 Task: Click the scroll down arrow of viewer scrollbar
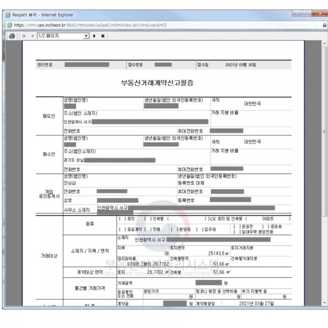(324, 303)
